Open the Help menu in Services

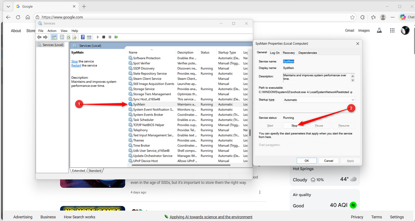click(x=75, y=31)
